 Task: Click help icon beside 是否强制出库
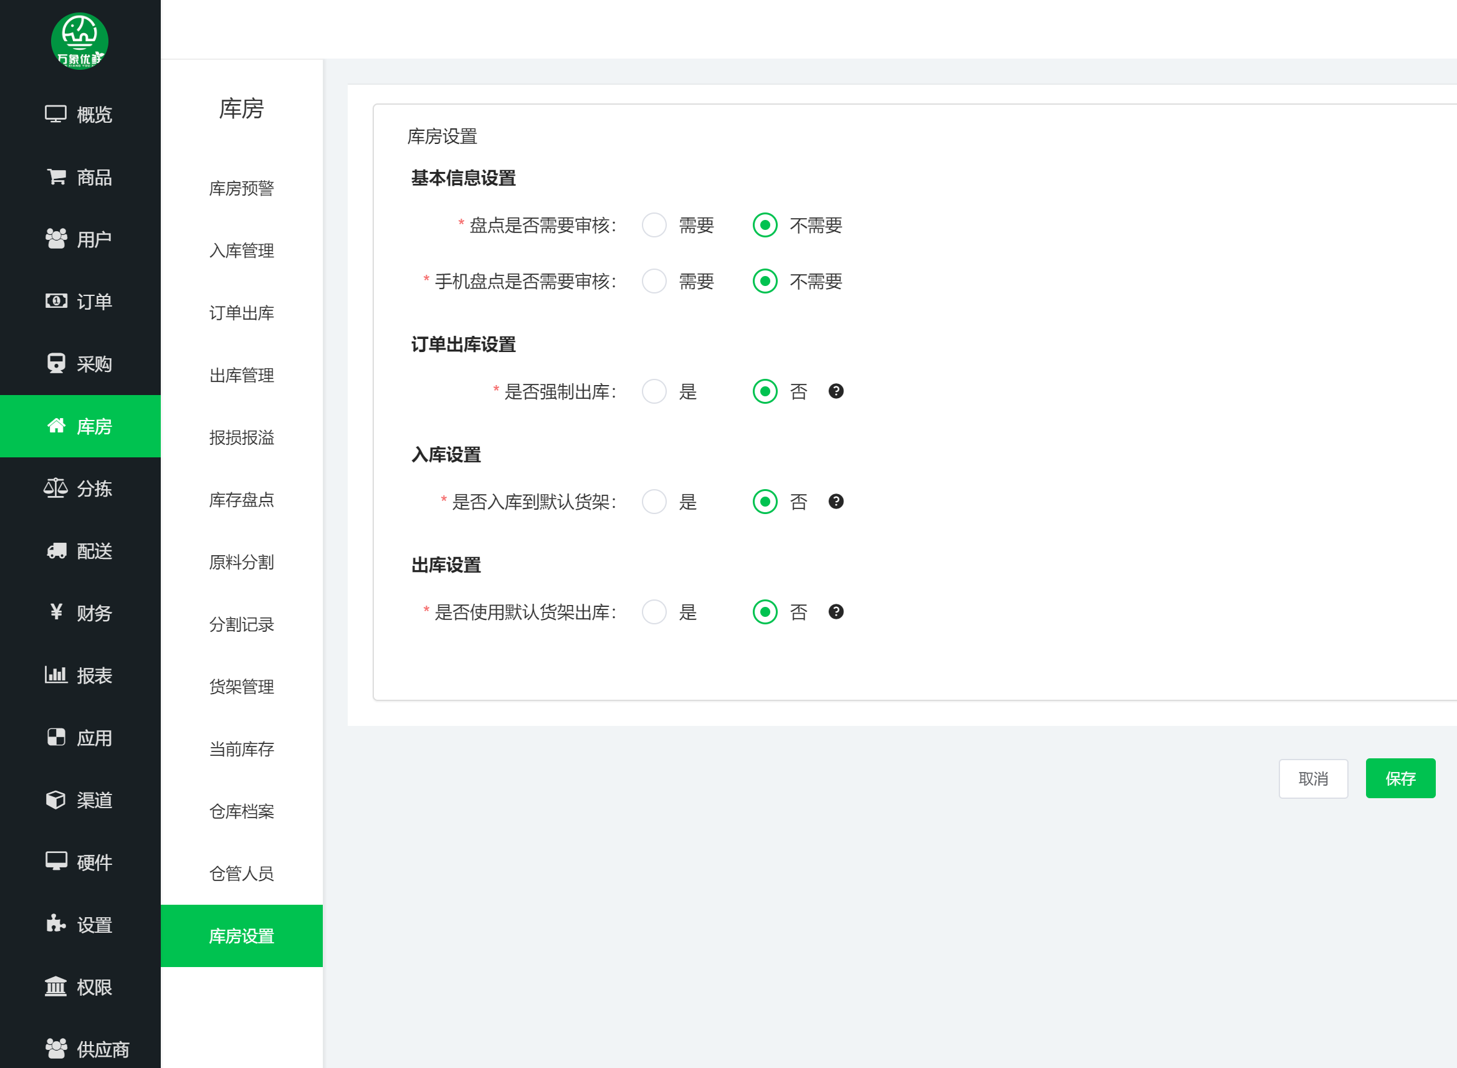(x=836, y=391)
